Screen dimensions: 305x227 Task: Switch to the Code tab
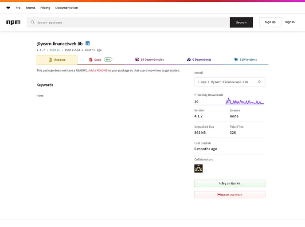[101, 60]
